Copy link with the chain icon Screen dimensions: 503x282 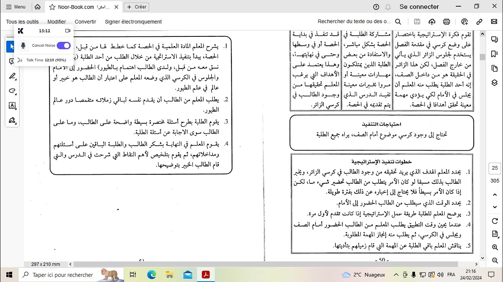click(479, 22)
